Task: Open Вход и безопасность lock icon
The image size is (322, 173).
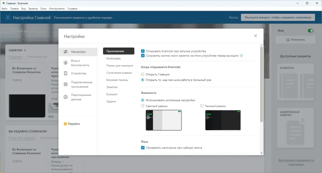Action: click(x=66, y=63)
